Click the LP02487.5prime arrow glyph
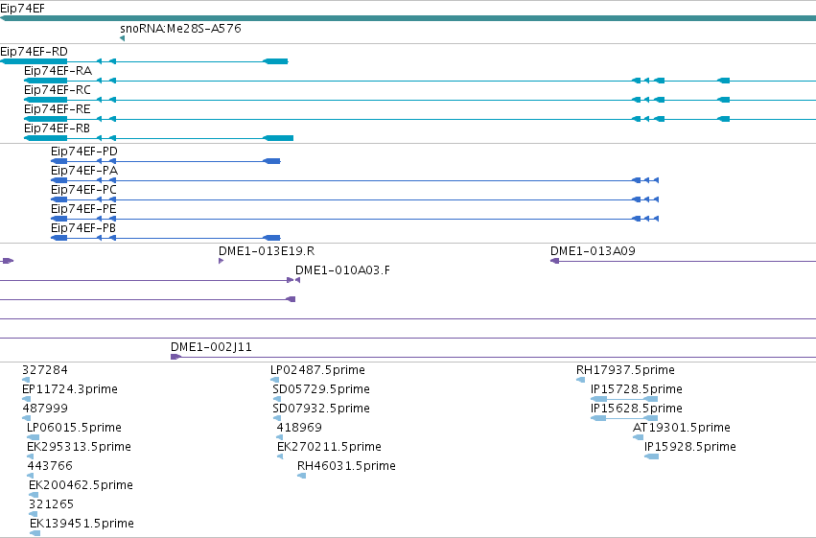The height and width of the screenshot is (538, 816). click(275, 380)
